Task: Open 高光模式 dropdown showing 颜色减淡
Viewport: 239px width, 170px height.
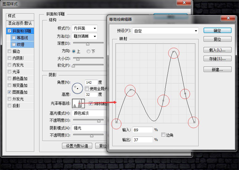Action: tap(89, 113)
